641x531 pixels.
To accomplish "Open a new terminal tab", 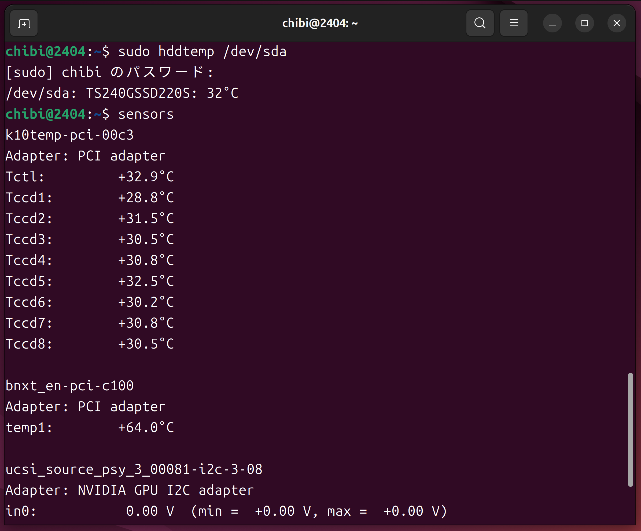I will click(24, 23).
